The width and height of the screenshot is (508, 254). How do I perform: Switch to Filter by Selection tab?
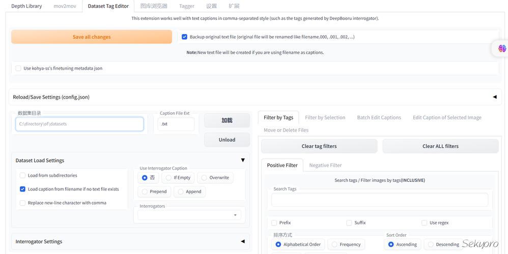(325, 117)
